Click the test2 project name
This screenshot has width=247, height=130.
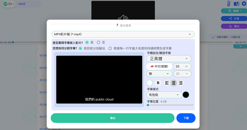[22, 4]
